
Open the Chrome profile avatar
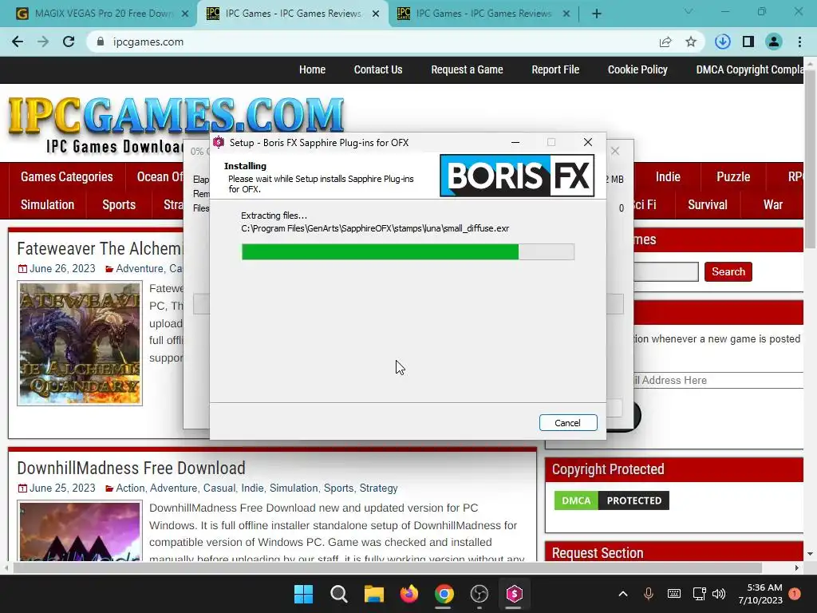click(774, 42)
